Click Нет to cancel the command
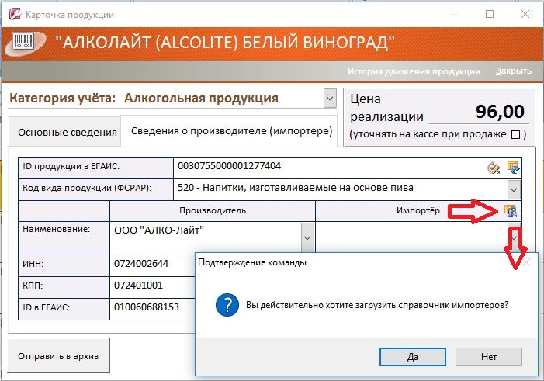This screenshot has width=544, height=381. (x=488, y=357)
